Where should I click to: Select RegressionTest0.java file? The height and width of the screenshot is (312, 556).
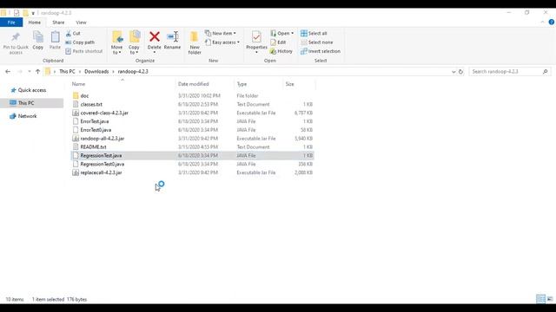coord(192,164)
